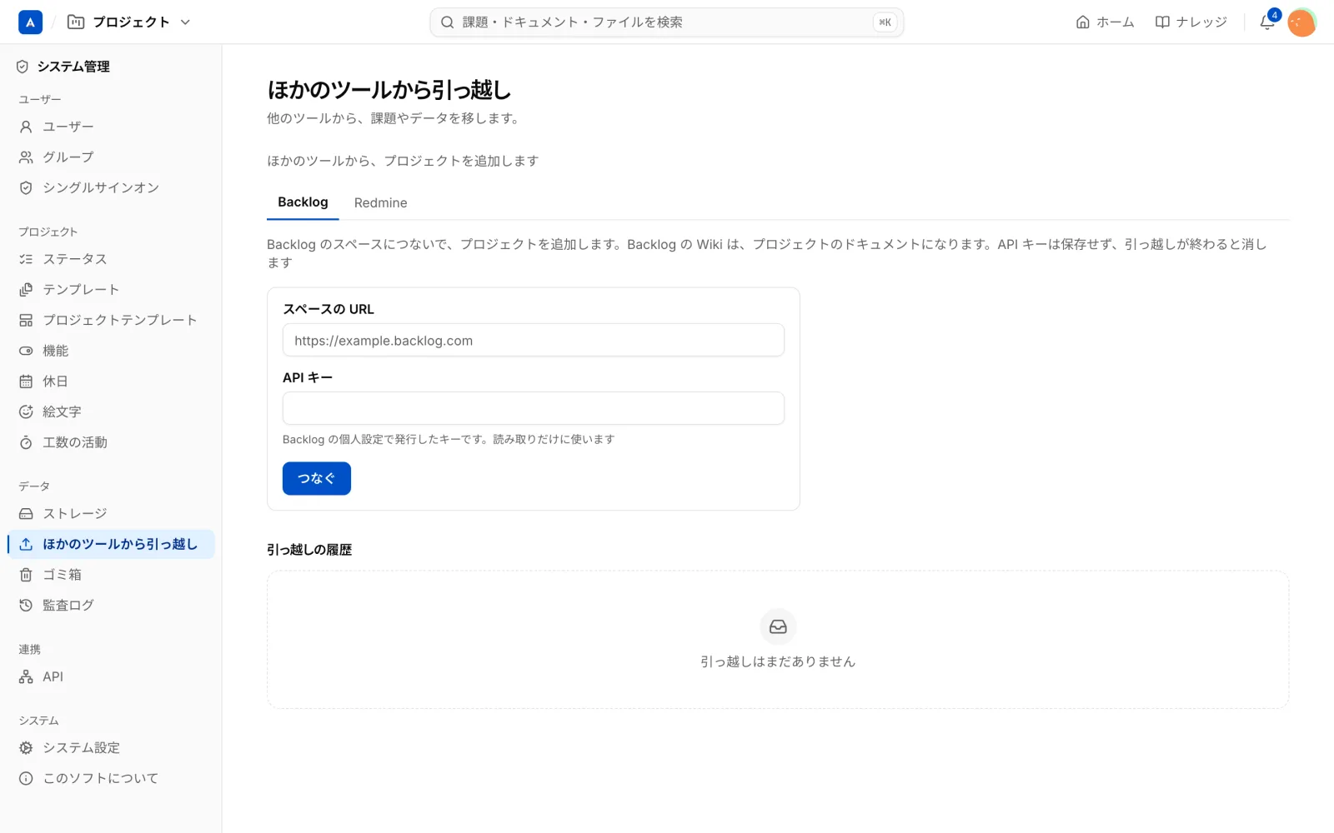
Task: Open 絵文字 smiley icon
Action: pos(26,412)
